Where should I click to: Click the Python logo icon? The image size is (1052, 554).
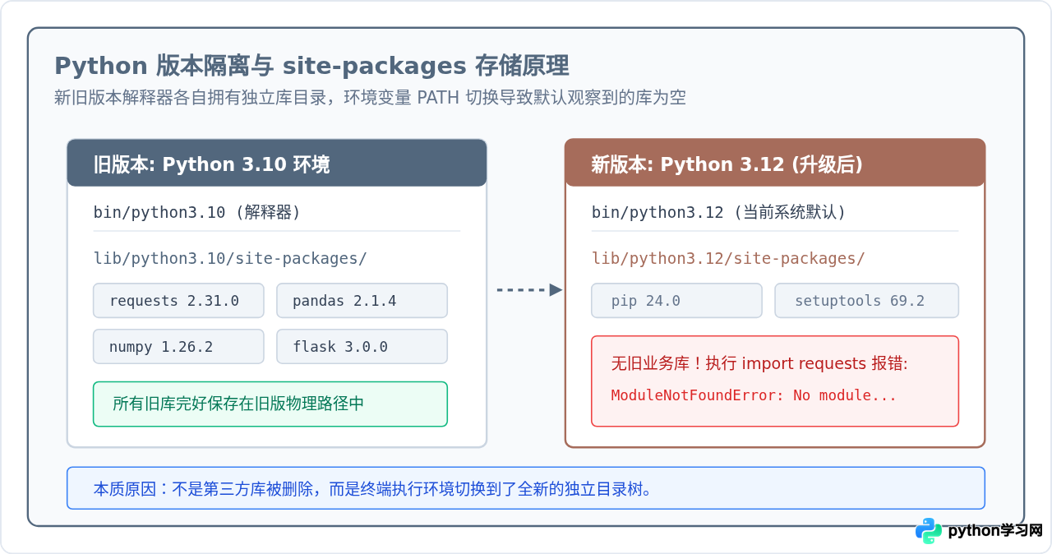pos(929,531)
